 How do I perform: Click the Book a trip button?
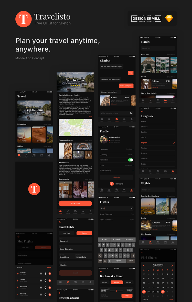coord(75,203)
